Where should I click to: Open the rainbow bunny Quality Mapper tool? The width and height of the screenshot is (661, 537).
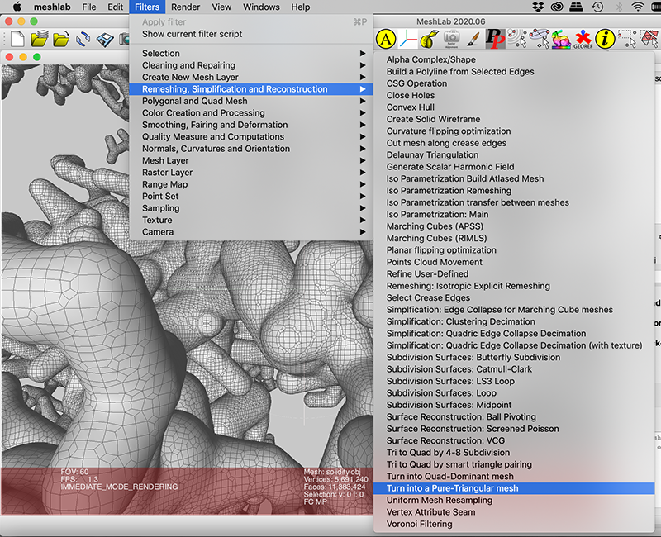(561, 39)
